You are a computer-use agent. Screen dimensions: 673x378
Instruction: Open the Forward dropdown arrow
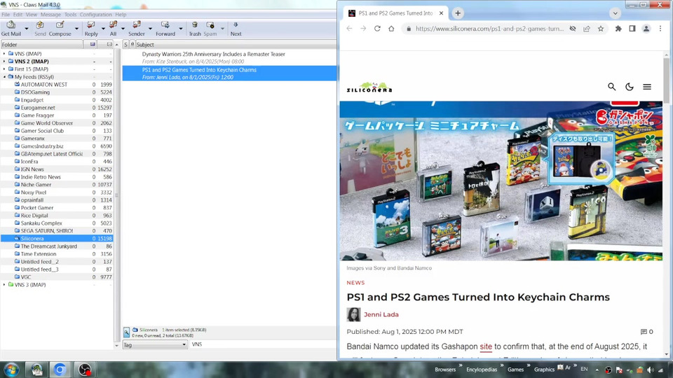coord(180,29)
